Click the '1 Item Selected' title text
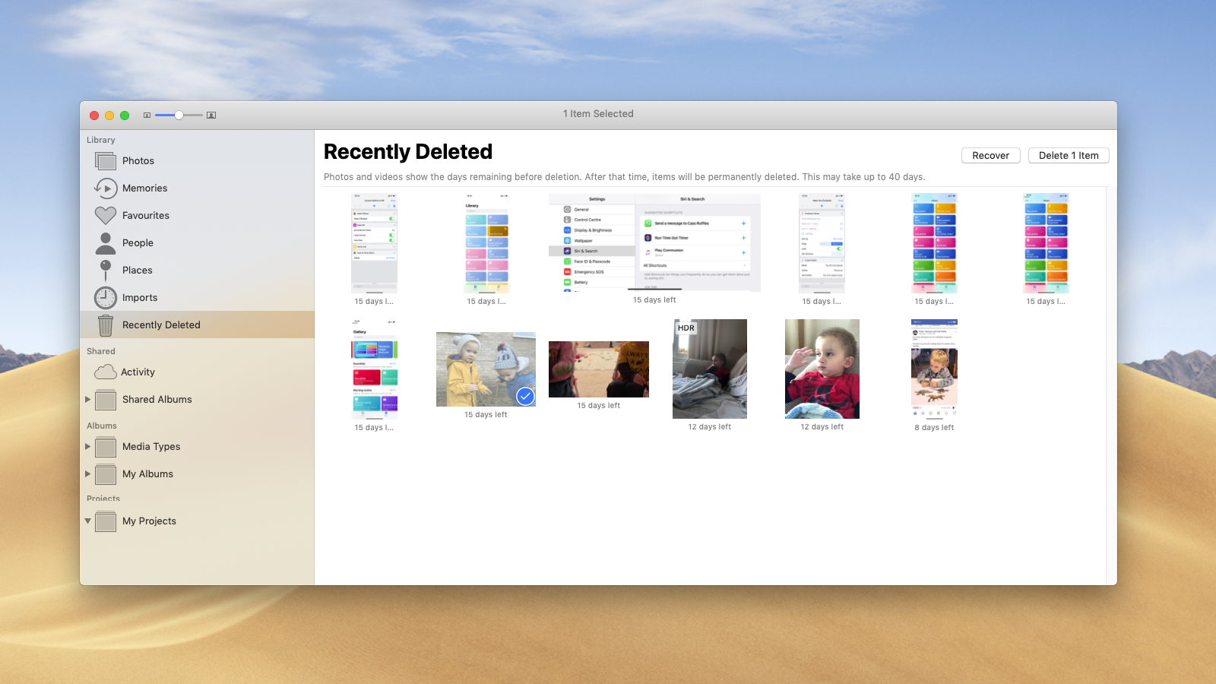1216x684 pixels. 598,114
